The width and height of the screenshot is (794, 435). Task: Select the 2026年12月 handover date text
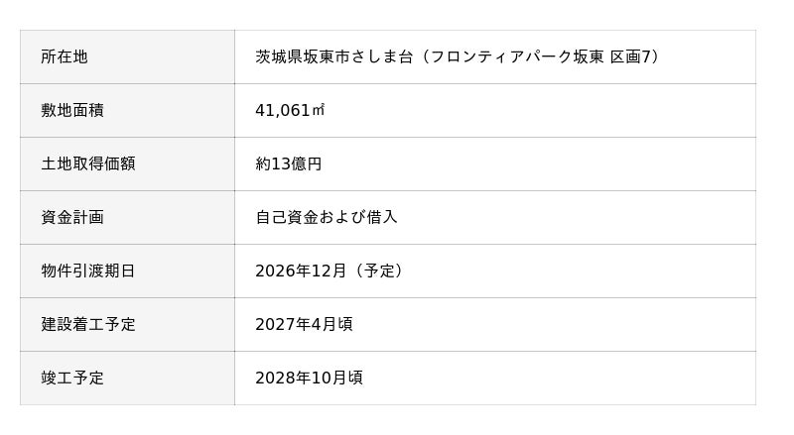pyautogui.click(x=301, y=272)
